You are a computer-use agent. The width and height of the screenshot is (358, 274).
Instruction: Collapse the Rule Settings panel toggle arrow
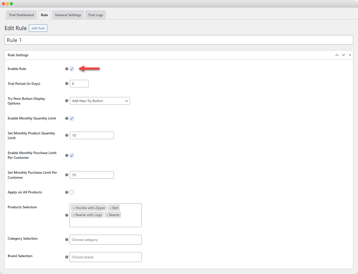[350, 55]
